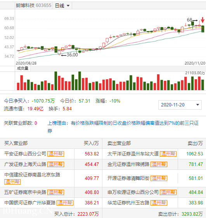Click the 朗博科技 603655 stock title
206x218 pixels.
tap(33, 5)
